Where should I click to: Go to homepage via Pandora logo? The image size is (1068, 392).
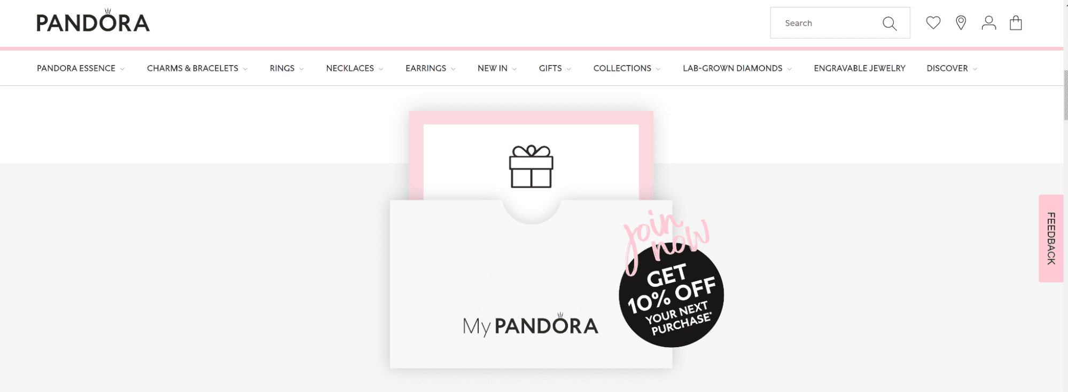coord(93,21)
